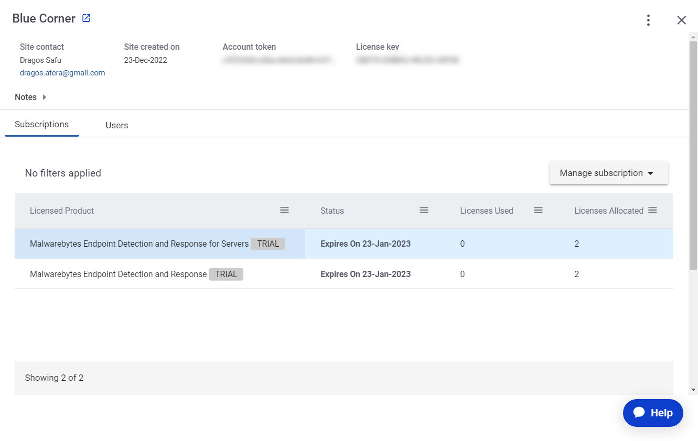Open the Manage subscription dropdown
Viewport: 698px width, 441px height.
pyautogui.click(x=608, y=173)
